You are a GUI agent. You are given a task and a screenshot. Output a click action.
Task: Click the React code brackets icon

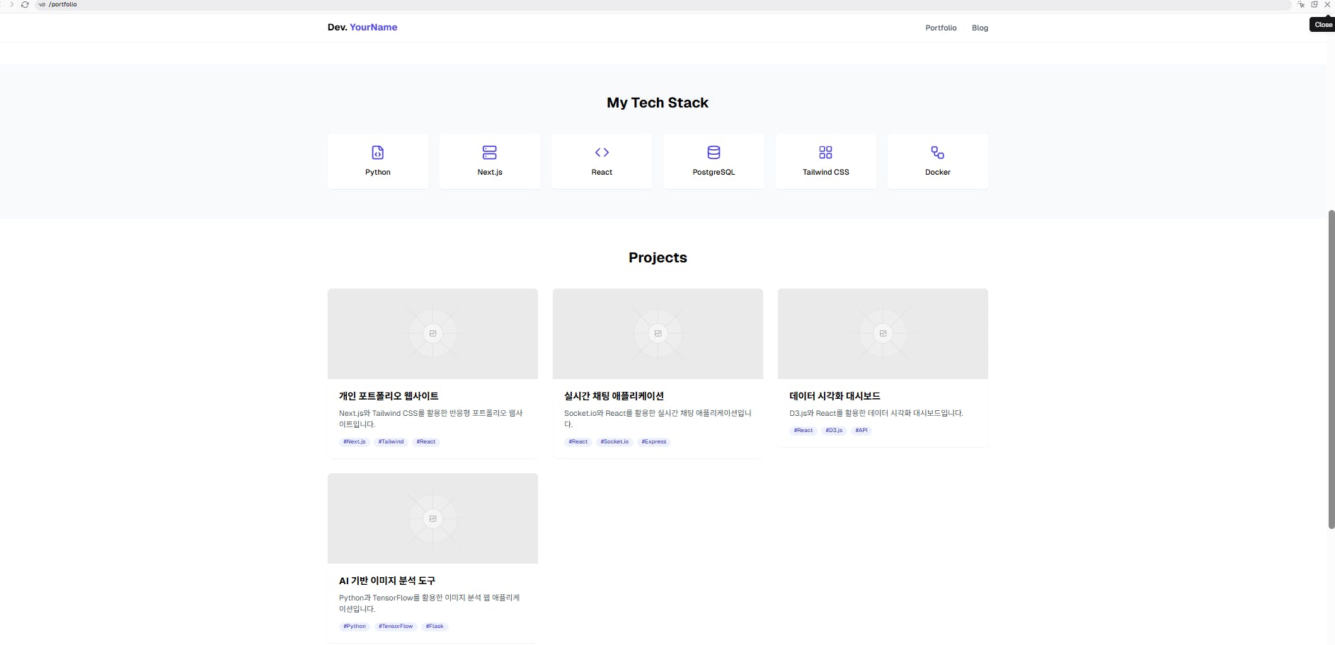[x=602, y=152]
